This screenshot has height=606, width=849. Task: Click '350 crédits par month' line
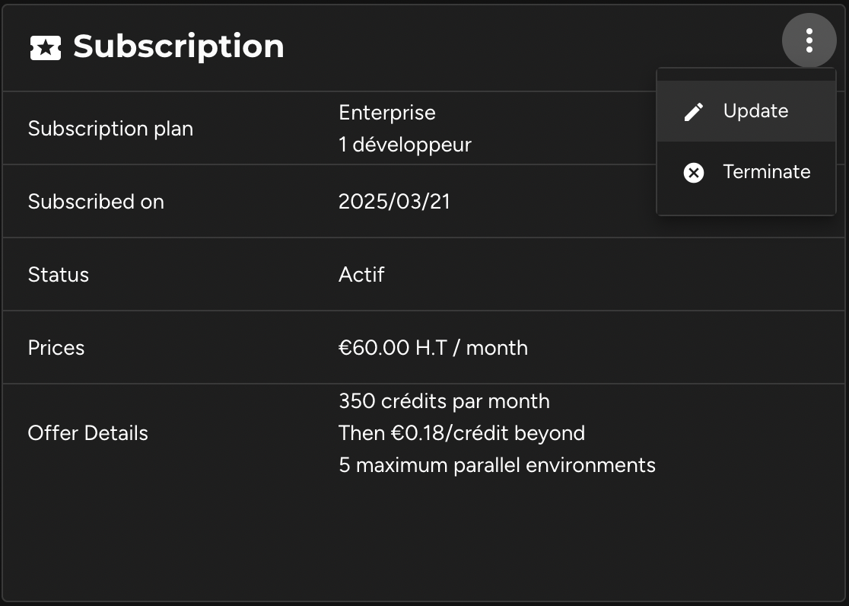tap(444, 402)
